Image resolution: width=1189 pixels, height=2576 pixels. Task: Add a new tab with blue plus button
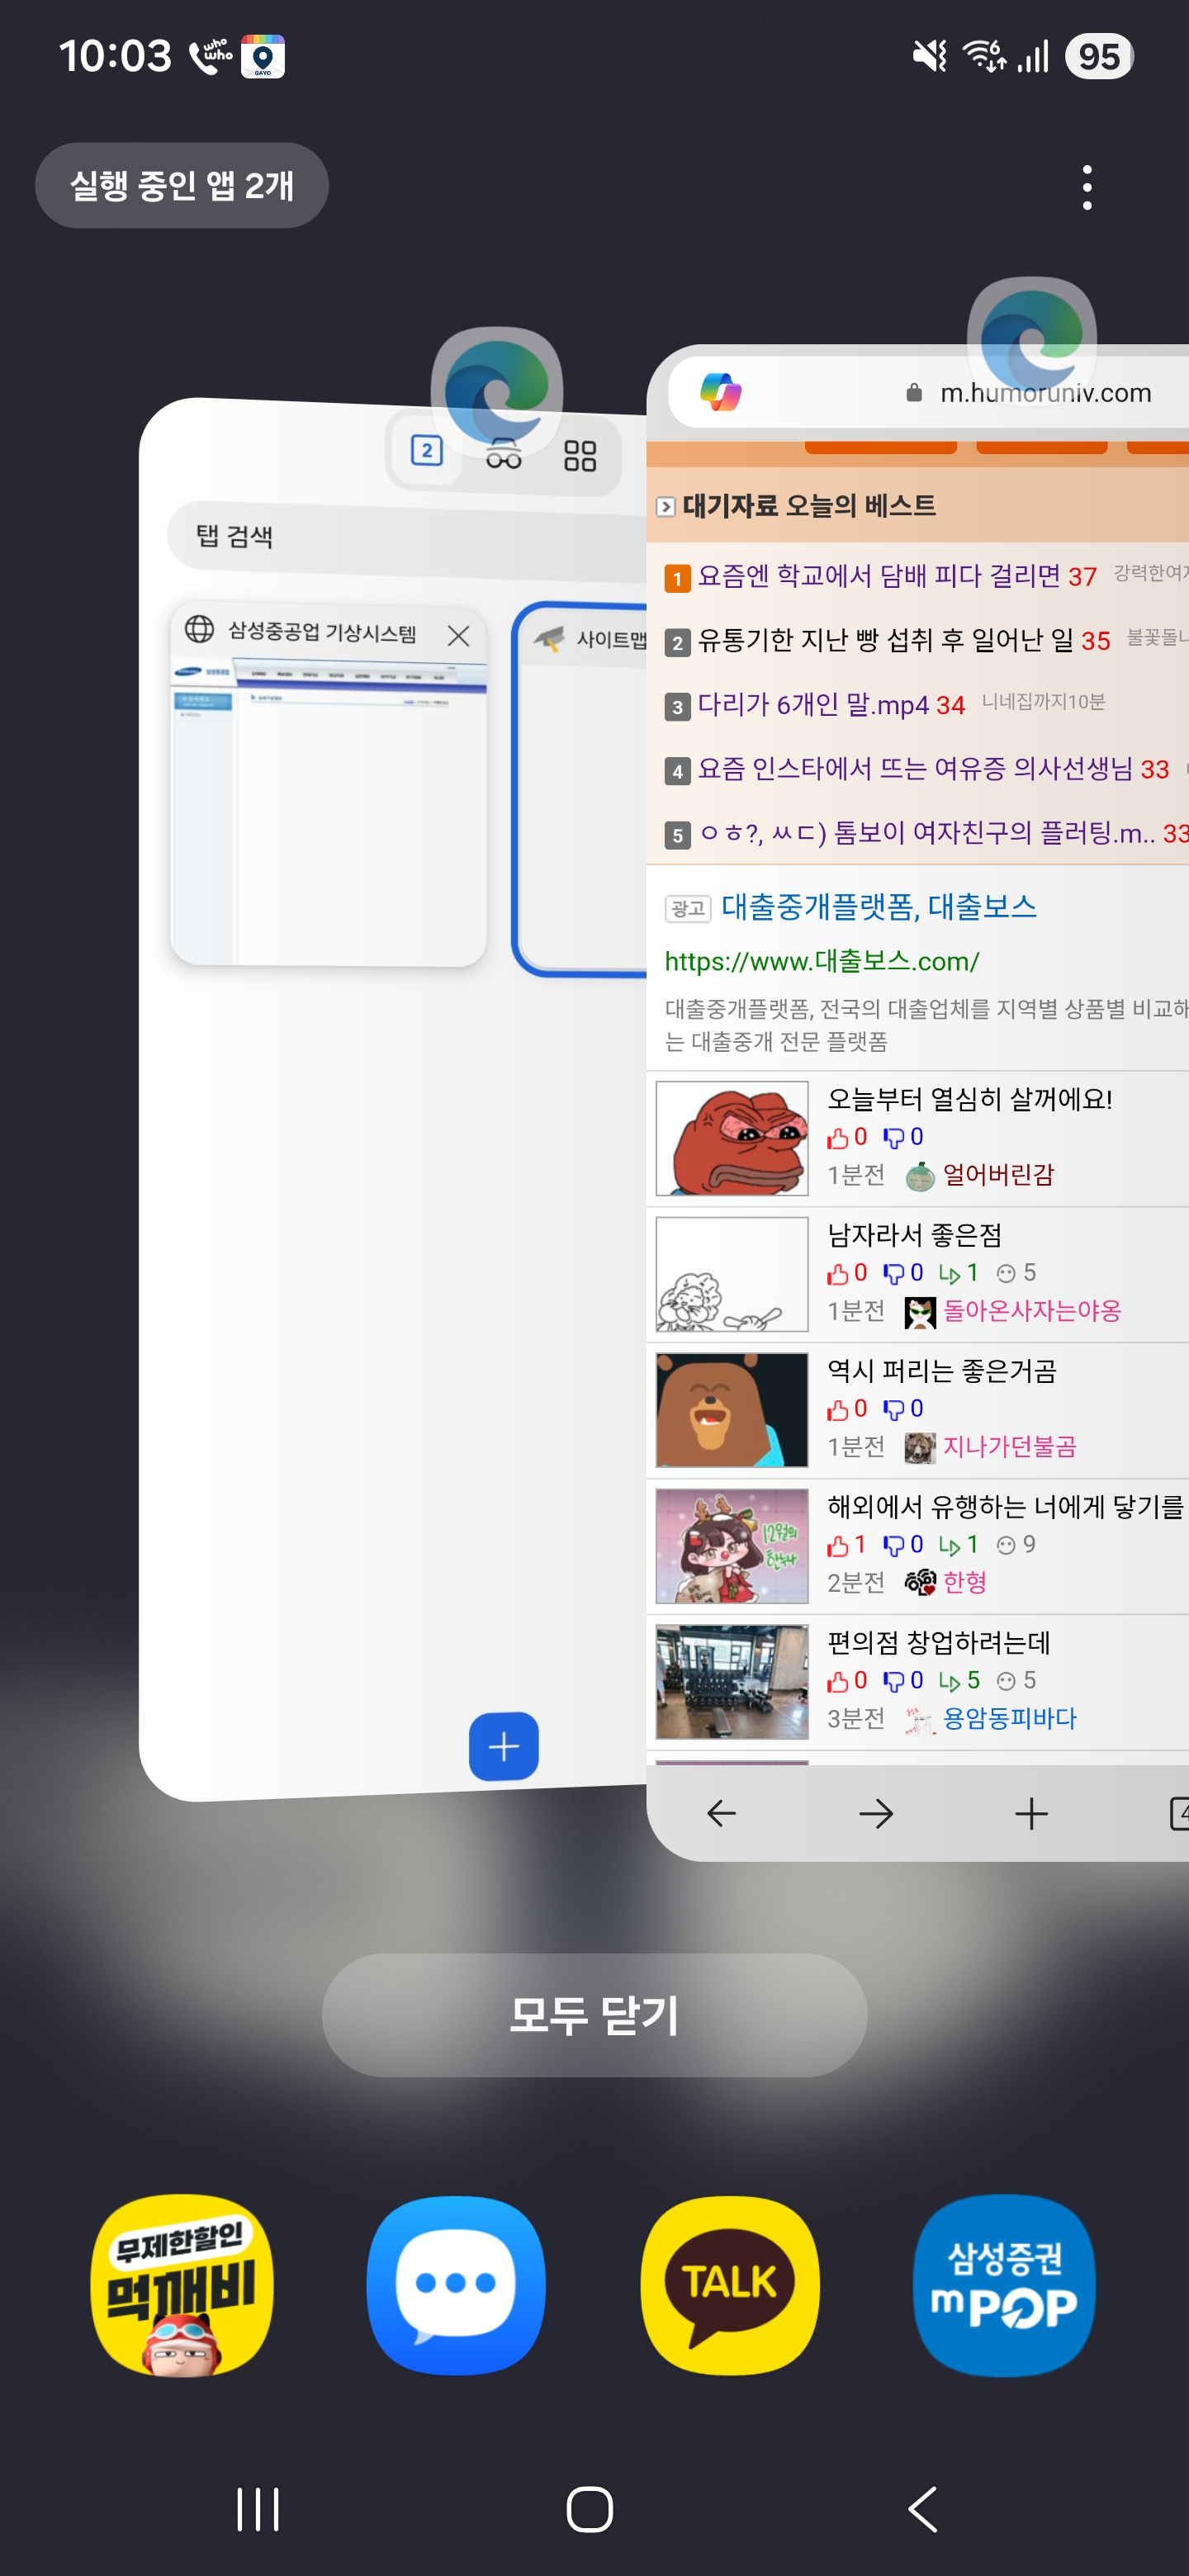pyautogui.click(x=504, y=1746)
